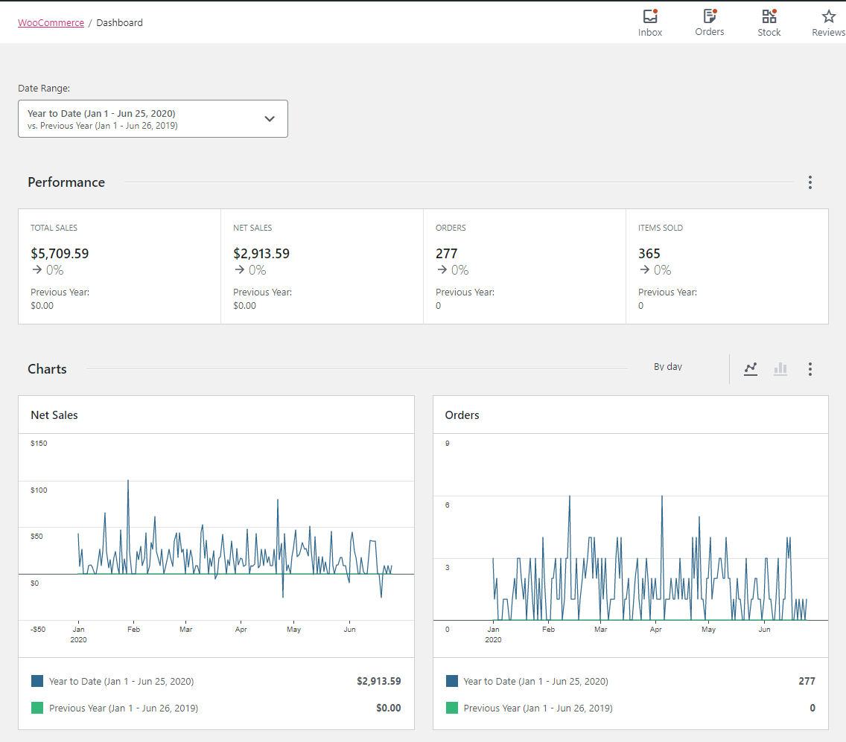The width and height of the screenshot is (846, 742).
Task: Switch charts to line chart view
Action: click(751, 368)
